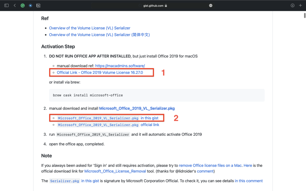Toggle the Safari sidebar icon
This screenshot has width=306, height=191.
pyautogui.click(x=7, y=5)
